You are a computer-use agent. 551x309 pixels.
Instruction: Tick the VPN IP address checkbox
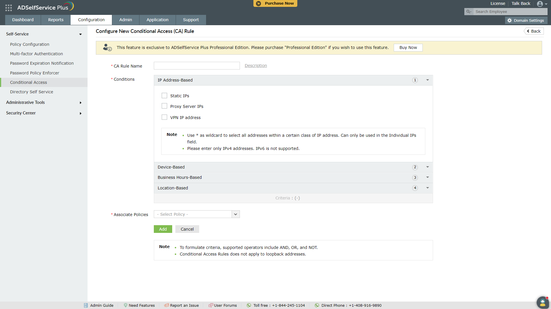pyautogui.click(x=164, y=117)
